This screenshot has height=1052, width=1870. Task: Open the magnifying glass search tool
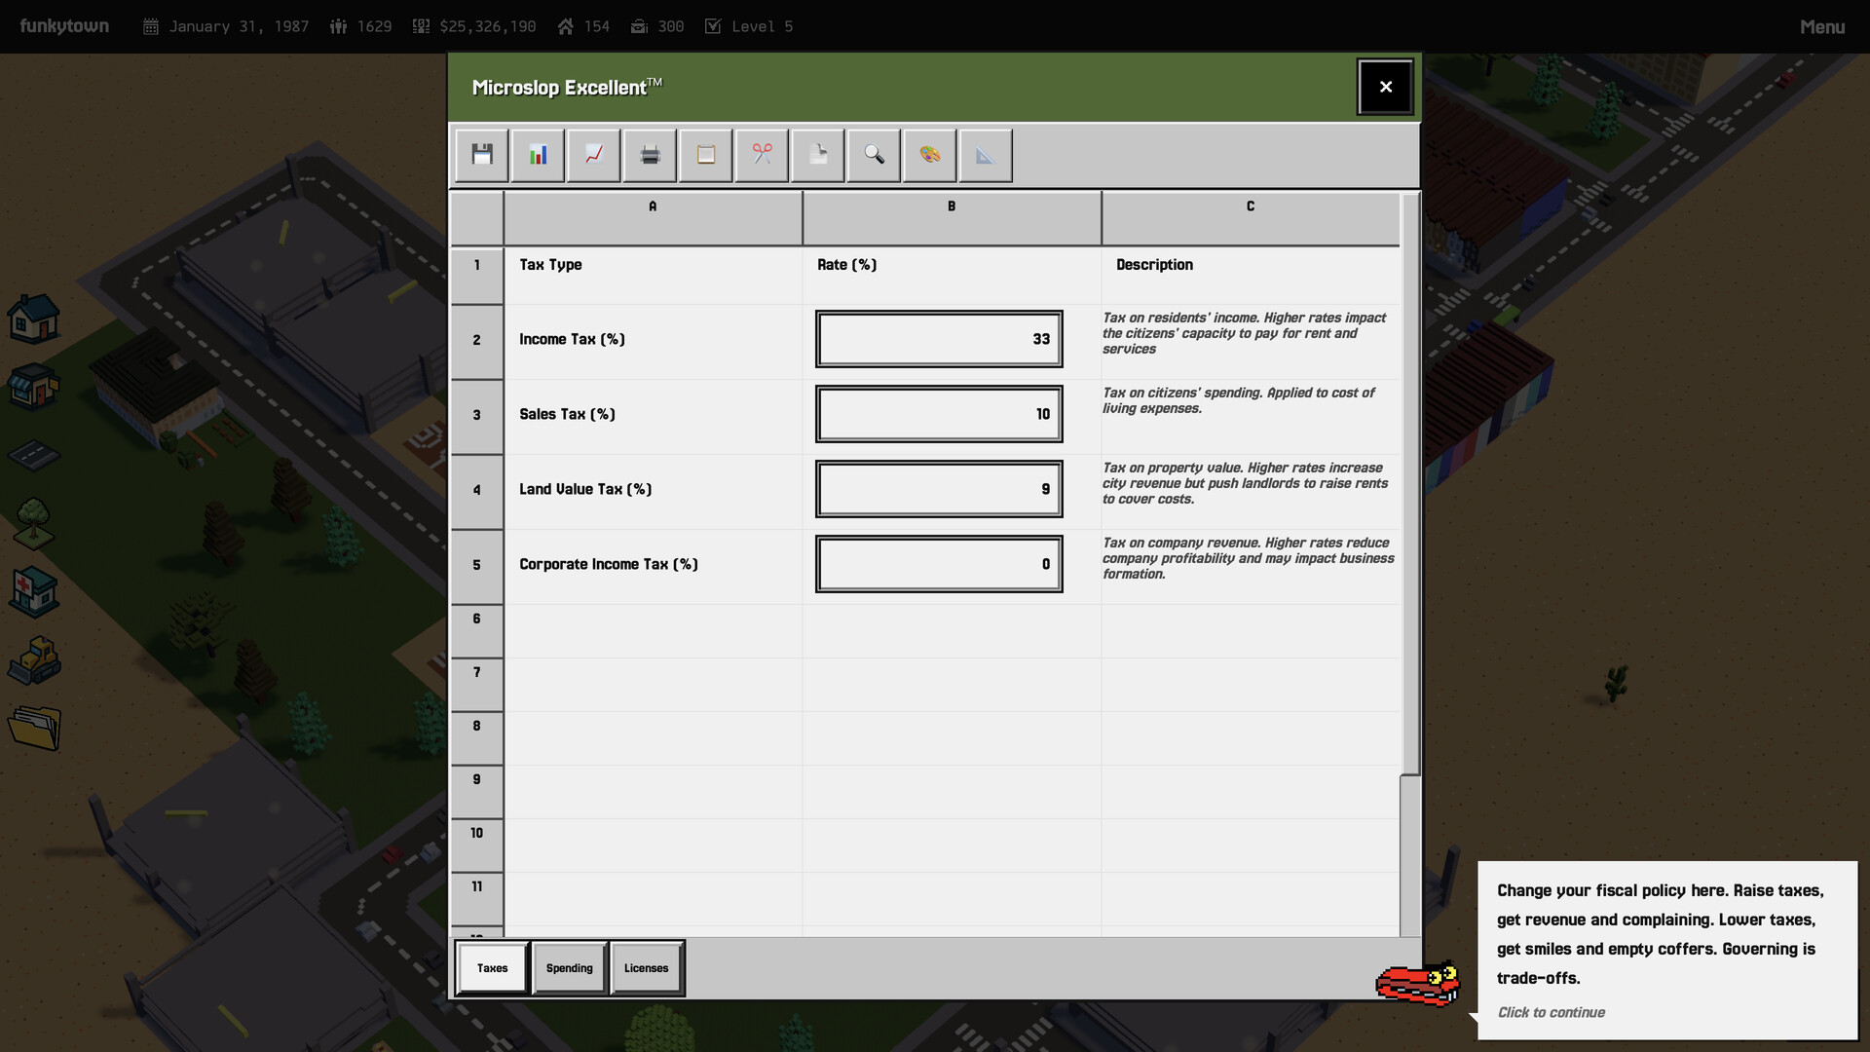tap(873, 155)
